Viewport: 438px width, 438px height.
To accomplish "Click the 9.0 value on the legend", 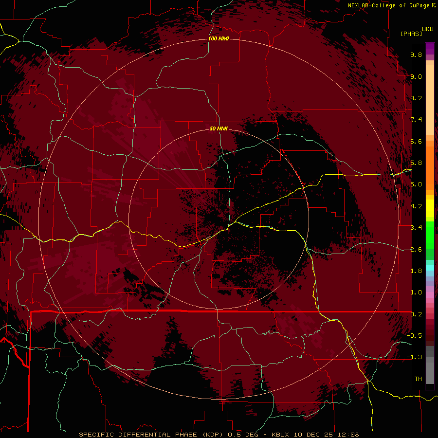I will [416, 76].
